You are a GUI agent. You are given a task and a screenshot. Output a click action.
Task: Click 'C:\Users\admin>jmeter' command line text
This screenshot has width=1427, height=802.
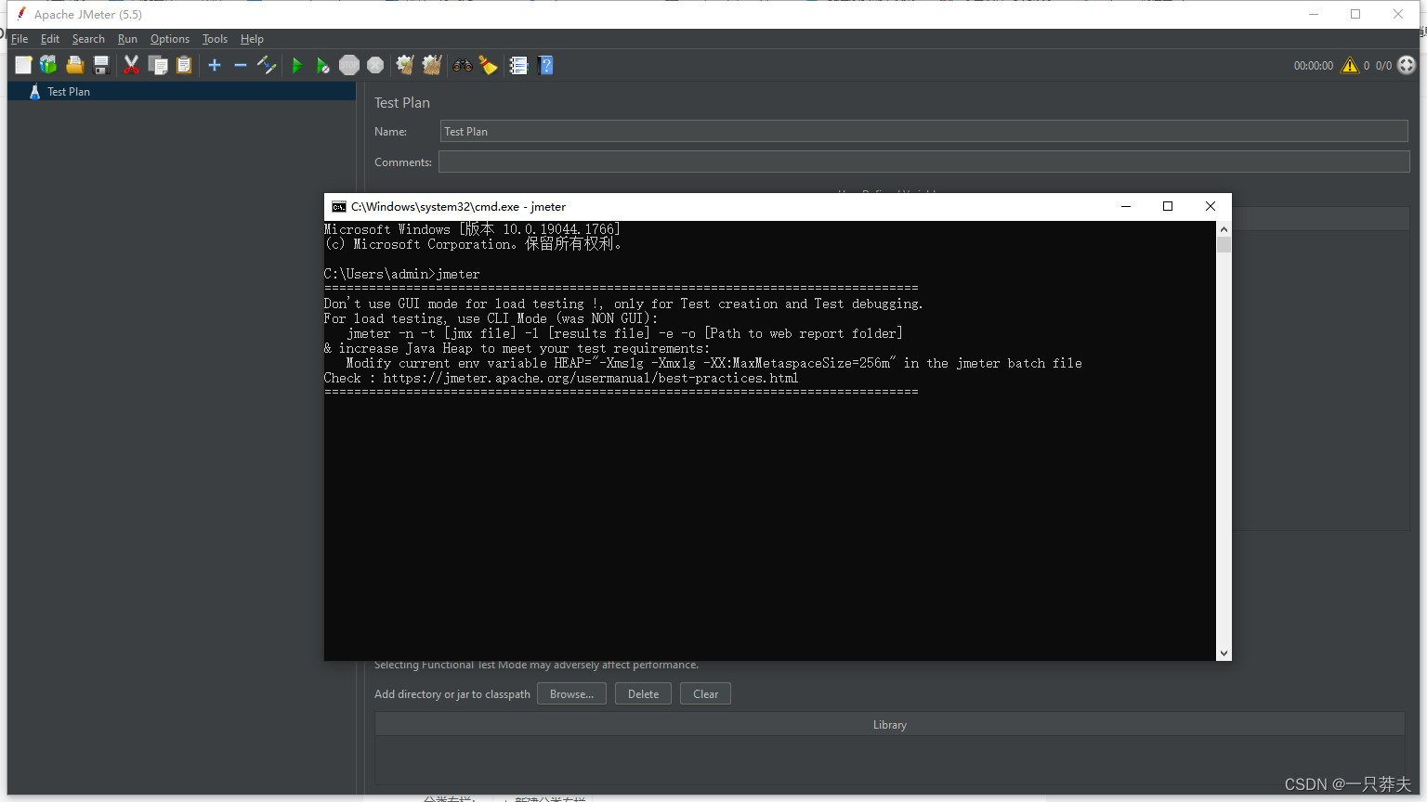pyautogui.click(x=401, y=275)
